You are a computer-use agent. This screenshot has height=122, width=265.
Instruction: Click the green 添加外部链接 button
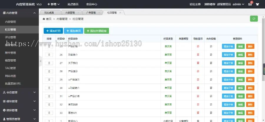tap(97, 31)
